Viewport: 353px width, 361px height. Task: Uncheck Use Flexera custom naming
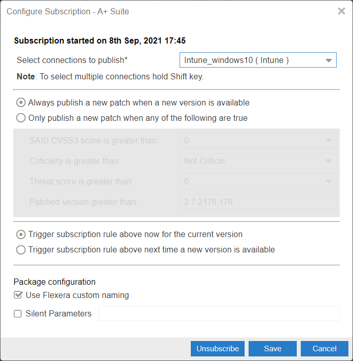18,295
